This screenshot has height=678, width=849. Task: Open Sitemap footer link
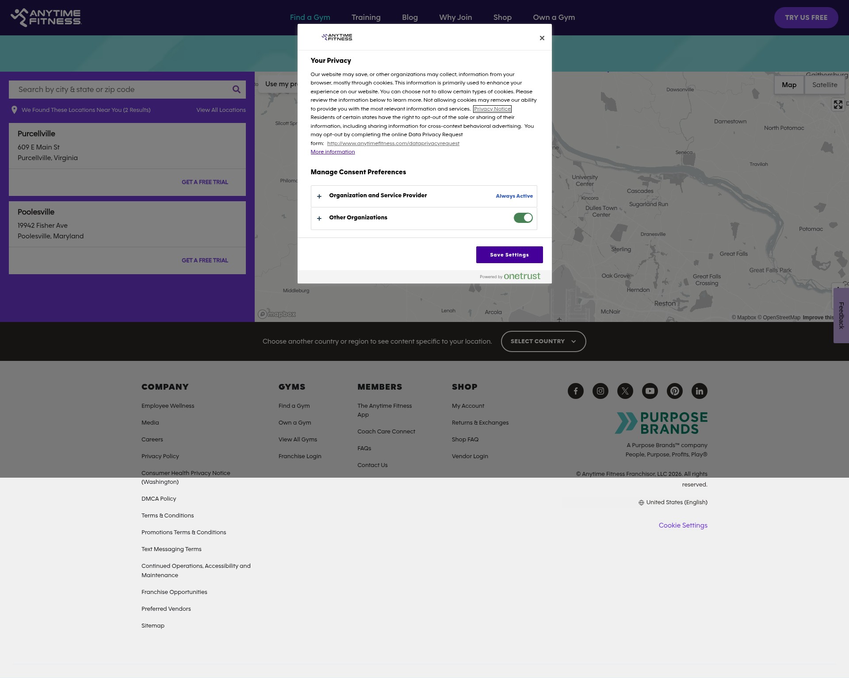(153, 626)
